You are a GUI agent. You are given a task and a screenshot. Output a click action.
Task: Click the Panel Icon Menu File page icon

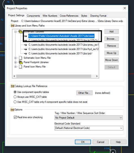pos(21,67)
